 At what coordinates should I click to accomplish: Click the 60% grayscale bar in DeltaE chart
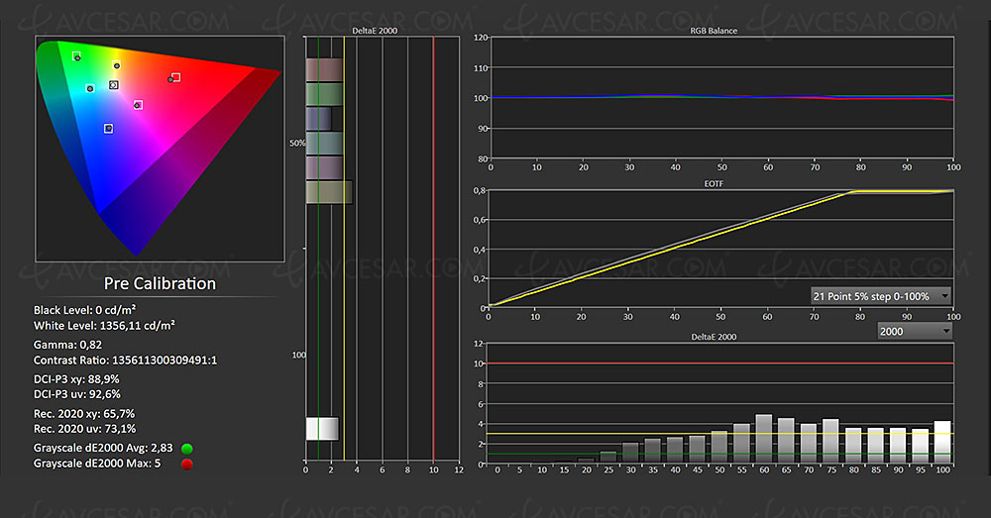point(763,440)
